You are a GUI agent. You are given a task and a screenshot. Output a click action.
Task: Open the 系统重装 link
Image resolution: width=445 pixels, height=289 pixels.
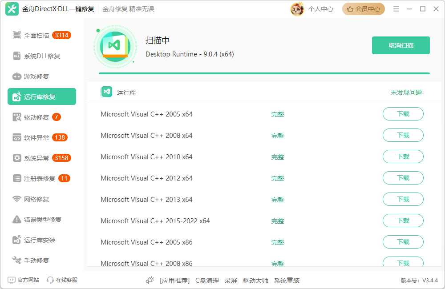pyautogui.click(x=287, y=281)
